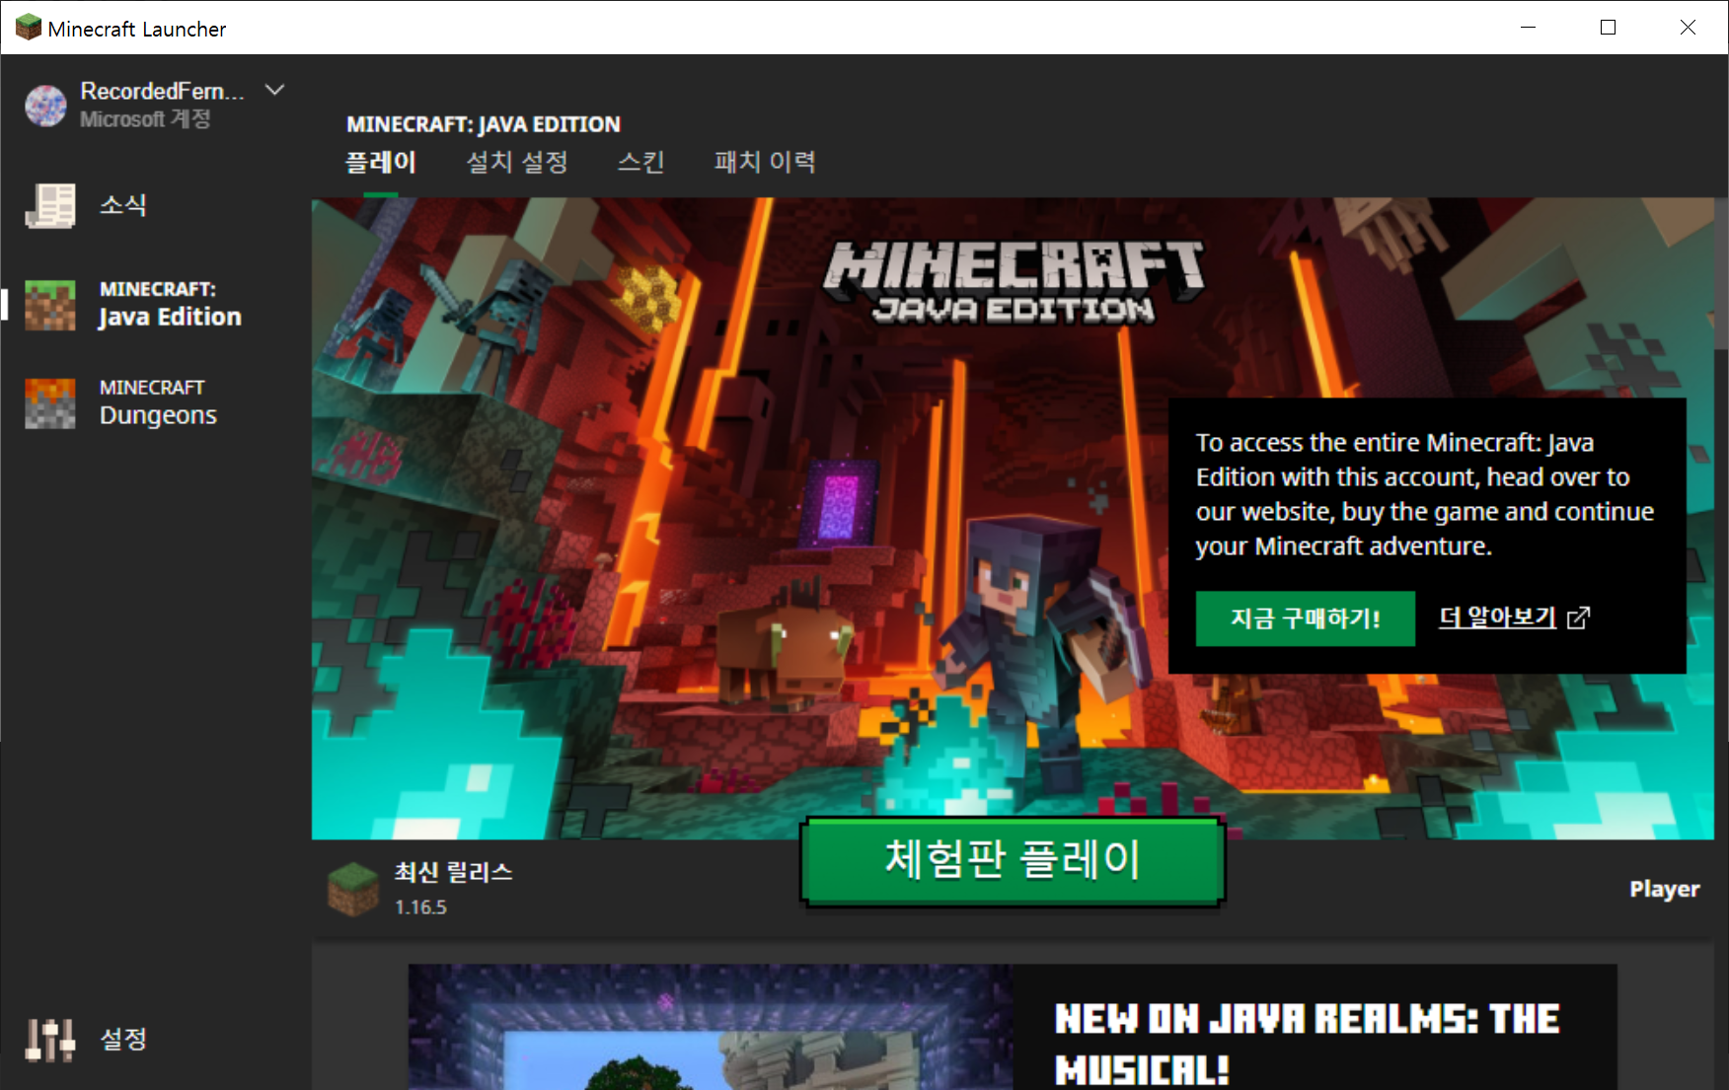The height and width of the screenshot is (1090, 1729).
Task: Maximize the Minecraft Launcher window
Action: point(1608,28)
